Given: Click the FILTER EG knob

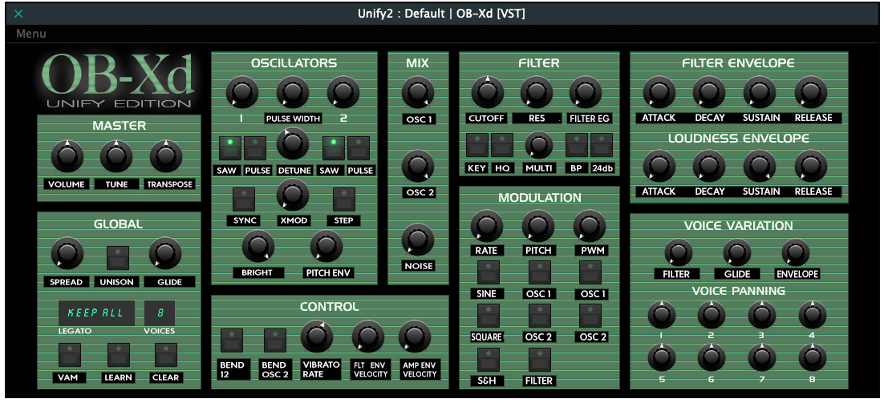Looking at the screenshot, I should click(x=586, y=92).
